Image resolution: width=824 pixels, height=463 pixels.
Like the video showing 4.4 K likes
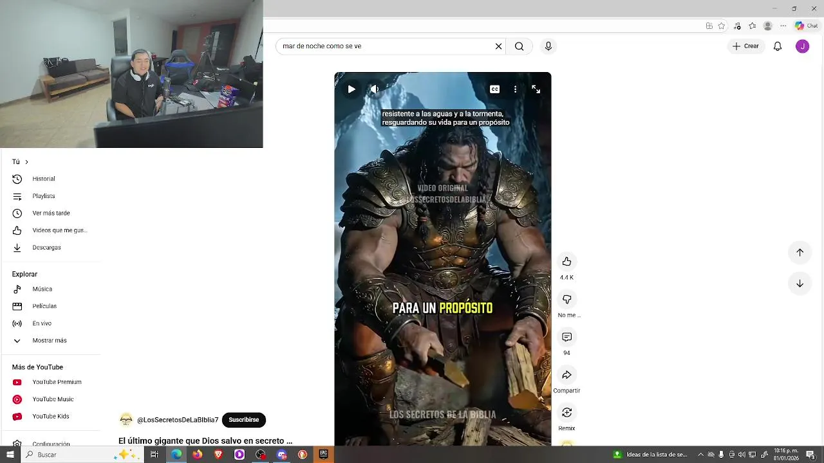(x=566, y=262)
